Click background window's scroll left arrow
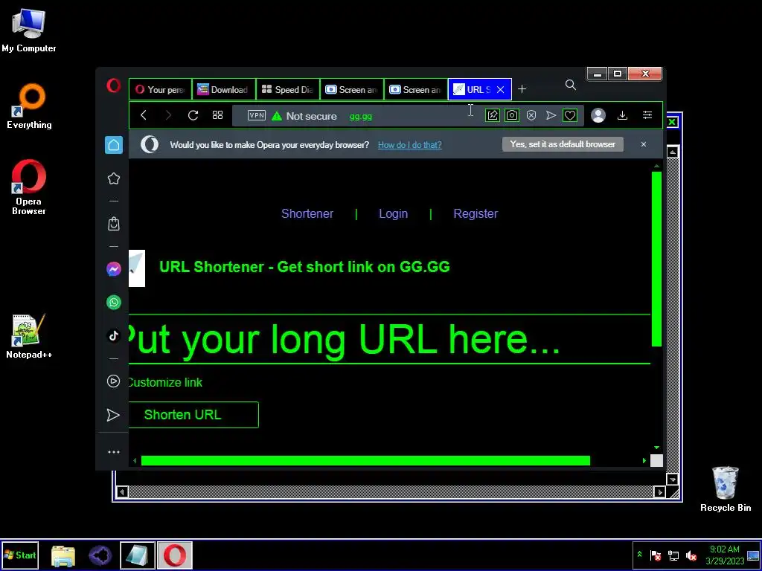Viewport: 762px width, 571px height. (x=122, y=492)
